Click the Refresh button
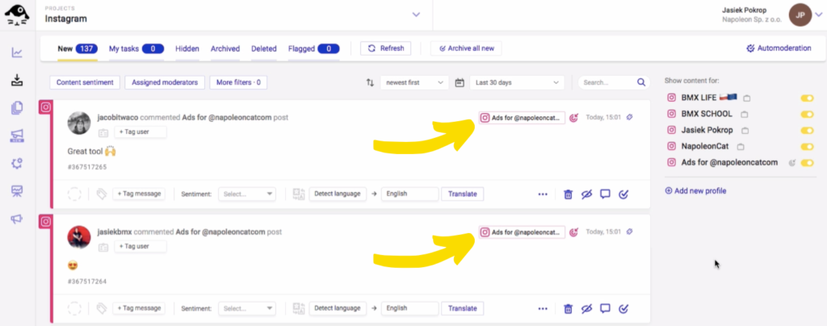Viewport: 827px width, 326px height. tap(385, 48)
